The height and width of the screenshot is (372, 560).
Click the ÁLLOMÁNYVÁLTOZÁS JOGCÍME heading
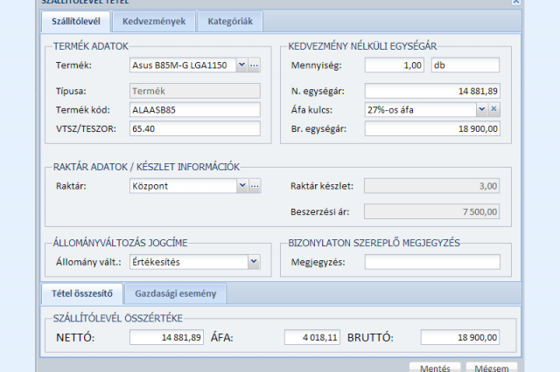pos(121,243)
